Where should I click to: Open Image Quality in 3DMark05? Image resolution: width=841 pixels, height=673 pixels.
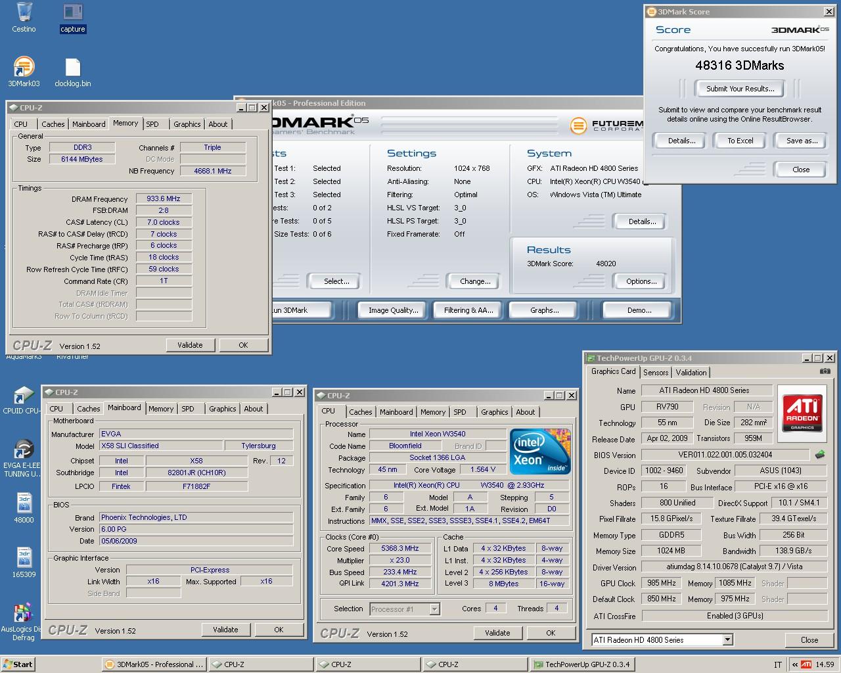tap(393, 310)
